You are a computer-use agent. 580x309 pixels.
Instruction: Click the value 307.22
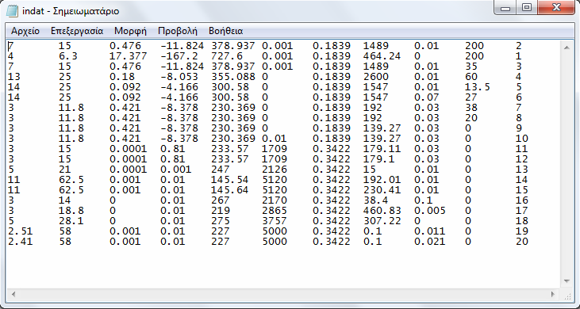pyautogui.click(x=382, y=221)
